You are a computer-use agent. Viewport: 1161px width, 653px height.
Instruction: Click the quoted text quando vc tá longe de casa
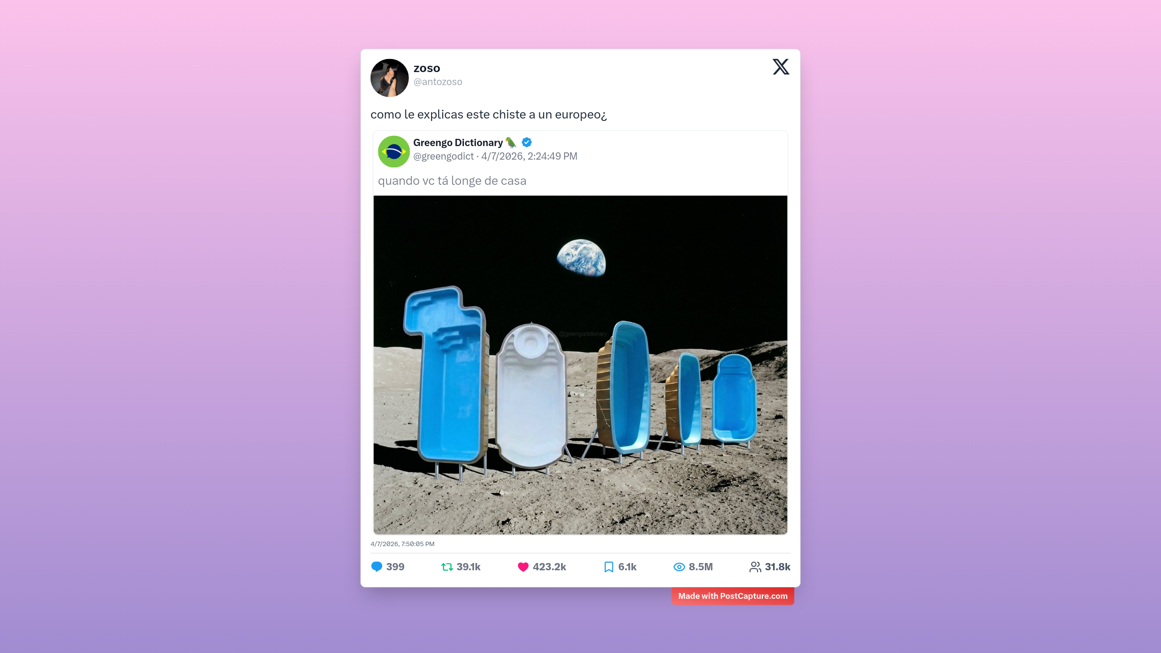[452, 181]
